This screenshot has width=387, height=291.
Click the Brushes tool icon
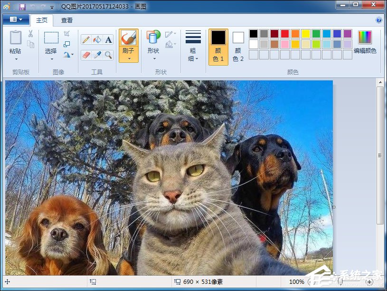(129, 38)
